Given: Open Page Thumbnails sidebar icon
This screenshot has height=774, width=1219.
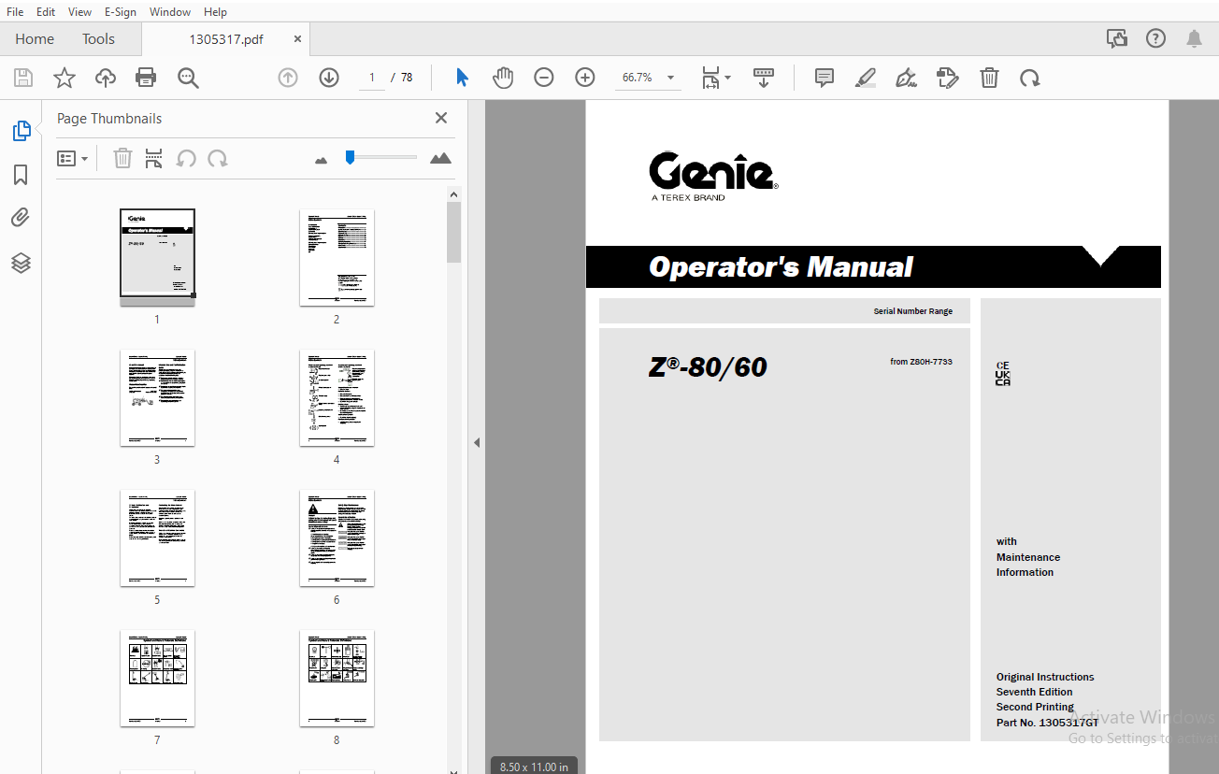Looking at the screenshot, I should coord(22,131).
